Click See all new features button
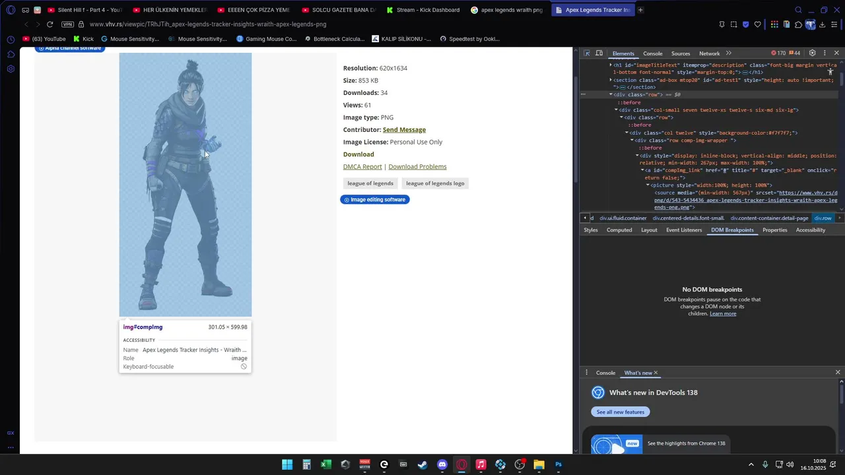 click(x=621, y=412)
